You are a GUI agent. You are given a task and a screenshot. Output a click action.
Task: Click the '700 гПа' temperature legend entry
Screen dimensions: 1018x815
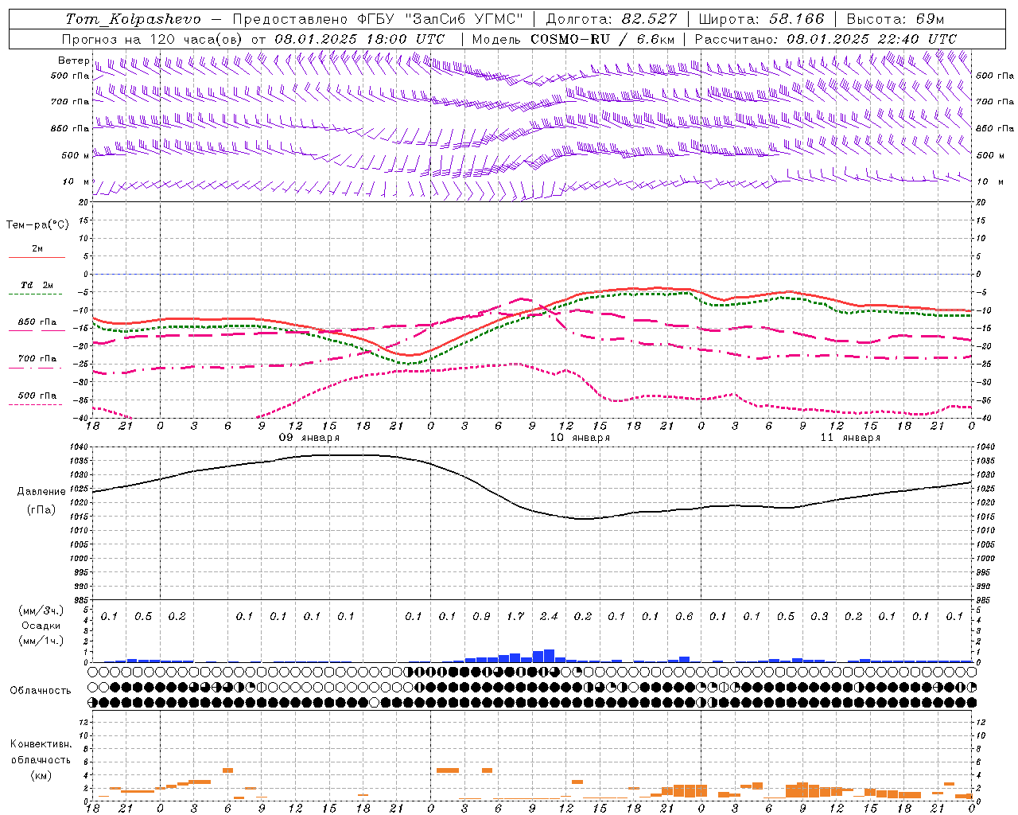[37, 359]
